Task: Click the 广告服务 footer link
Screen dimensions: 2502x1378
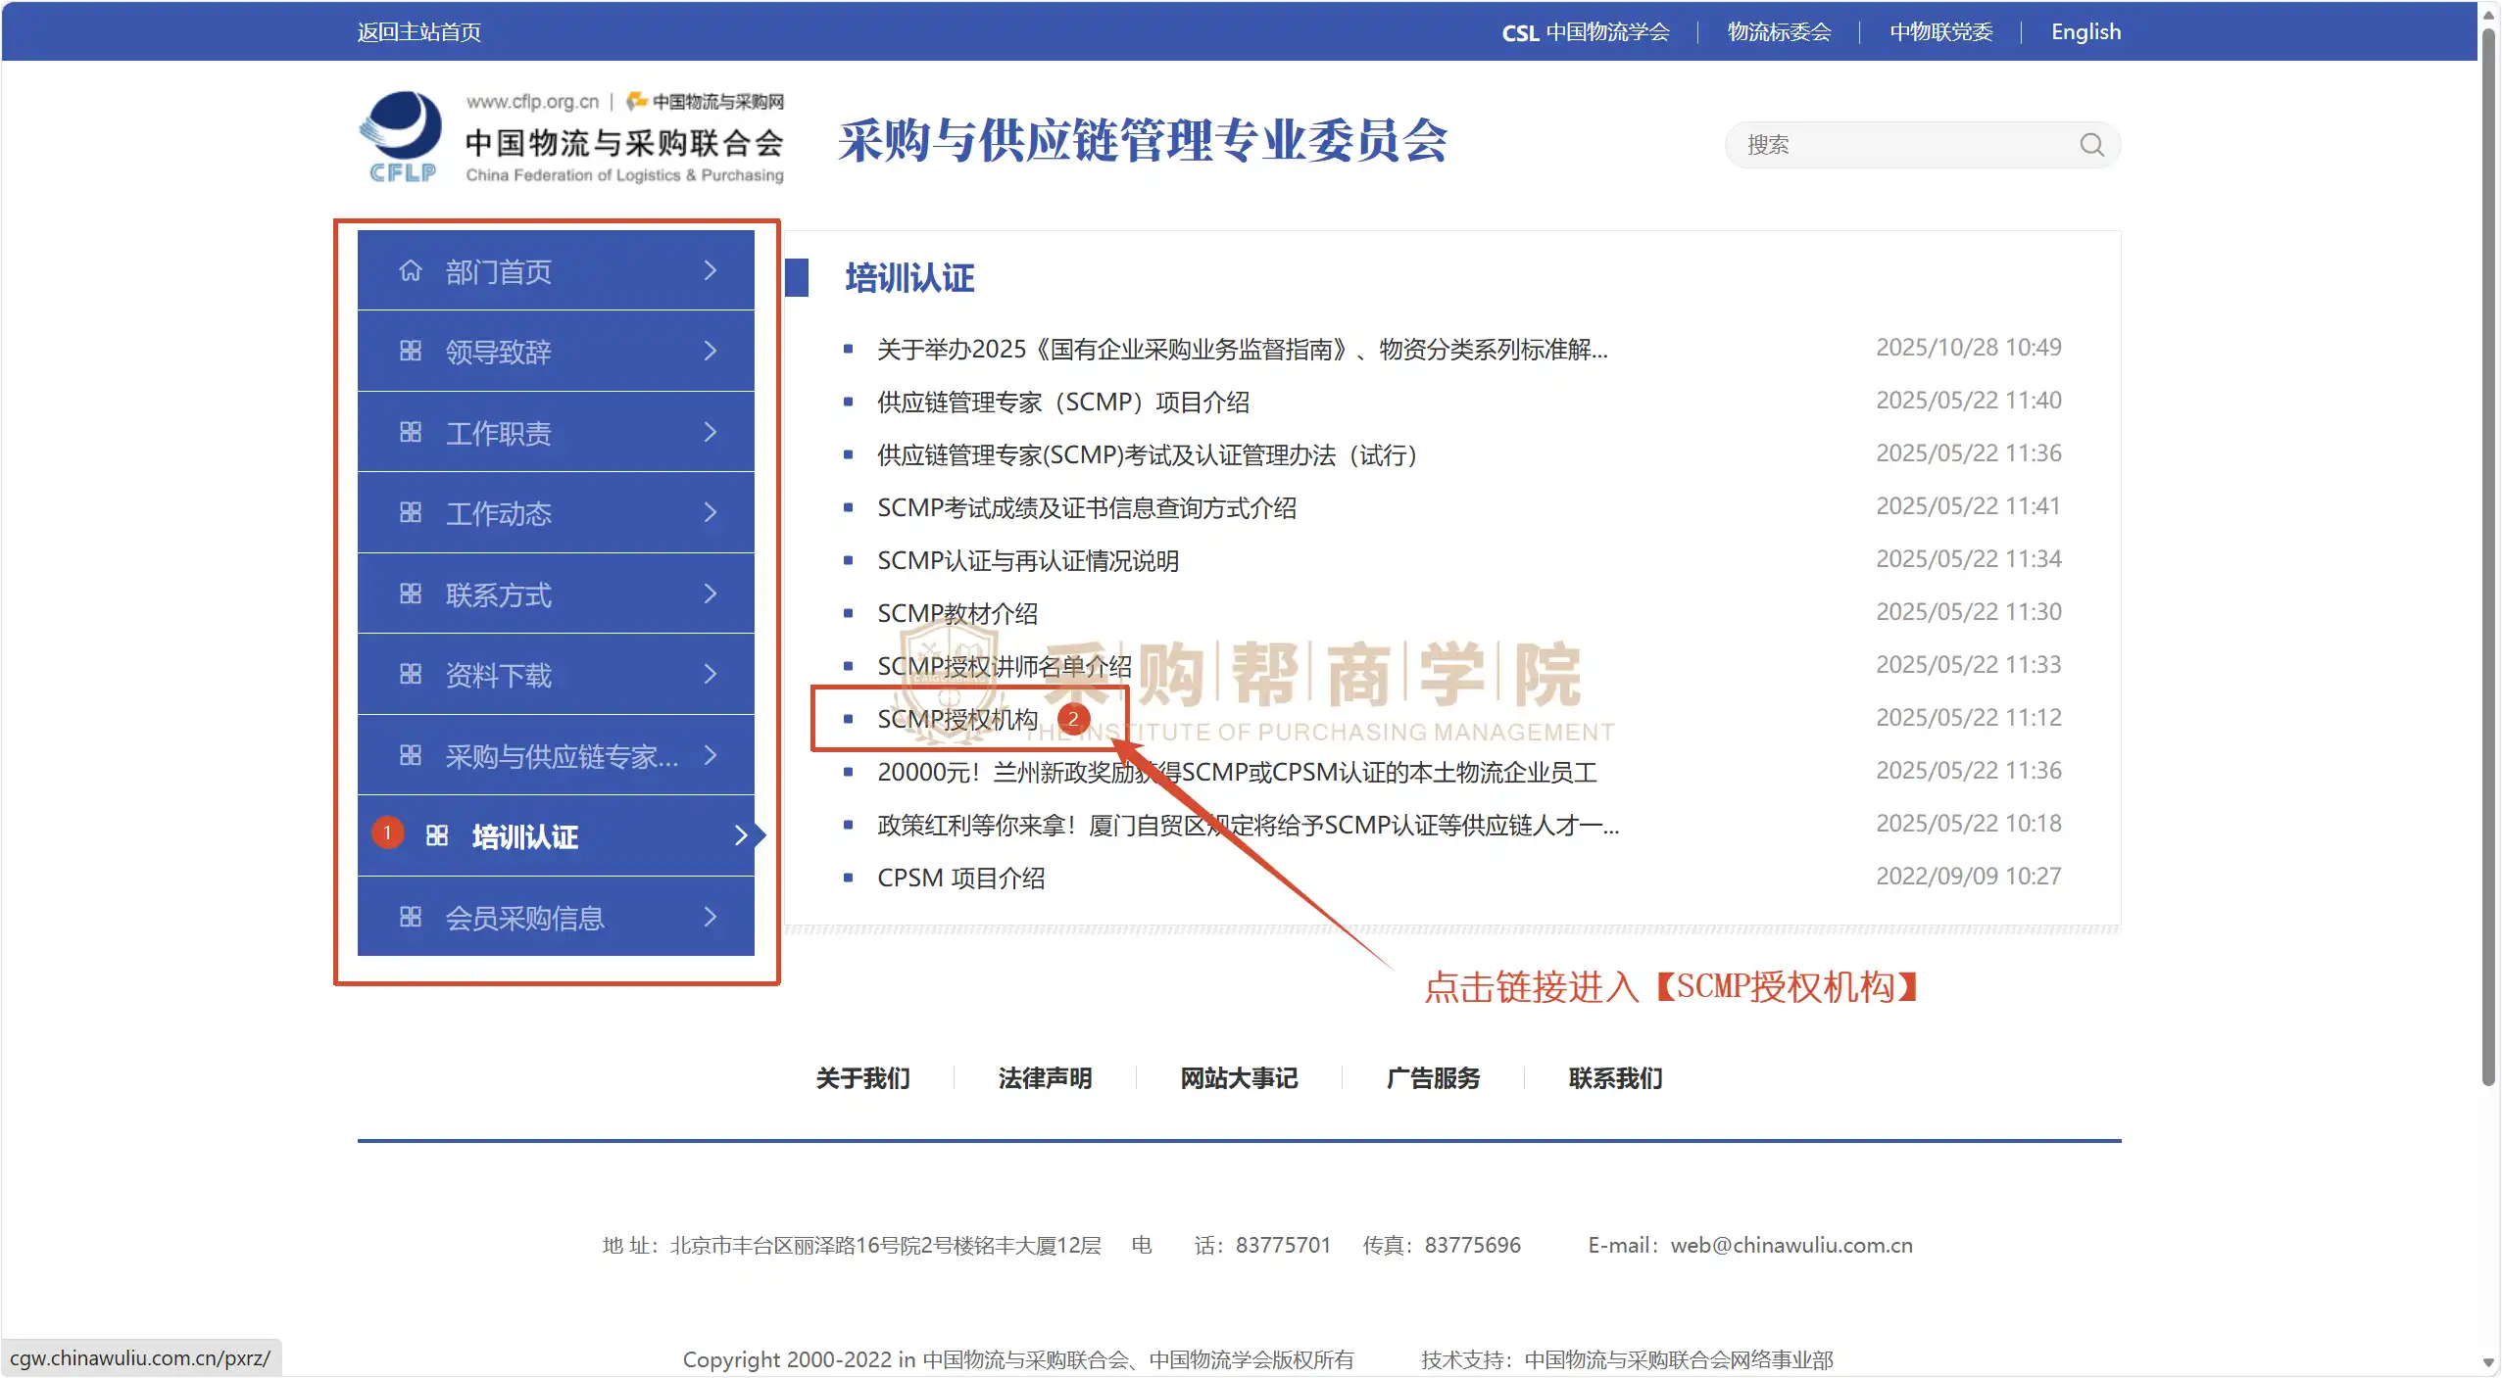Action: (x=1434, y=1078)
